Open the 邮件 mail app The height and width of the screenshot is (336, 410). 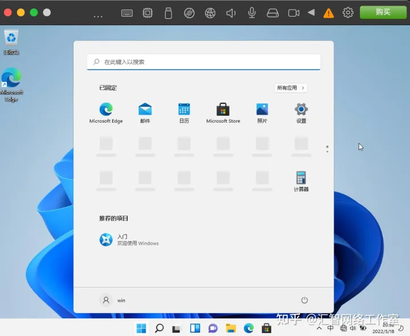tap(145, 113)
